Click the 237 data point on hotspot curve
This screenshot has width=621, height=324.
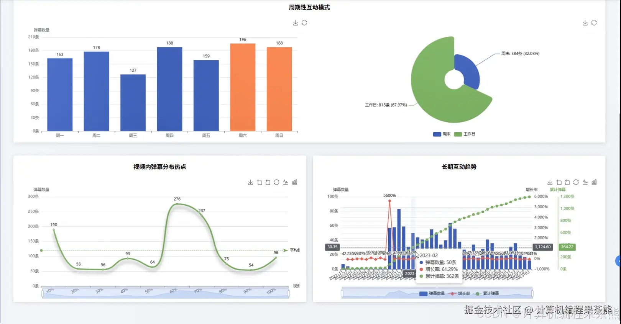[202, 215]
